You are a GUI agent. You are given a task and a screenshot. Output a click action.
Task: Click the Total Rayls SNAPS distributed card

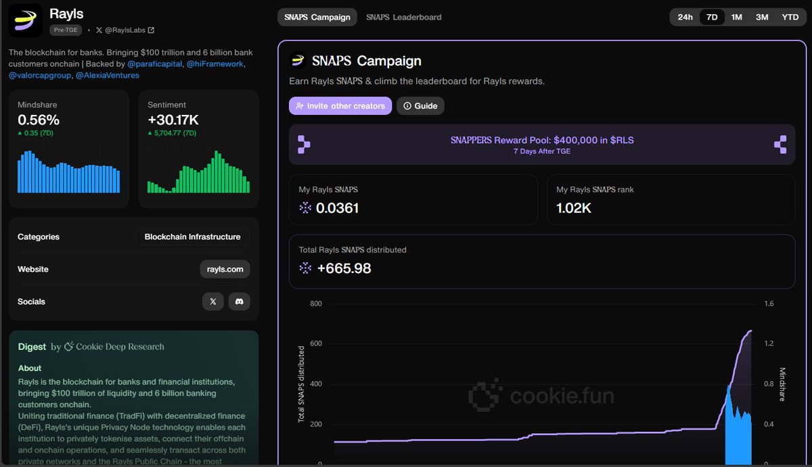tap(542, 260)
